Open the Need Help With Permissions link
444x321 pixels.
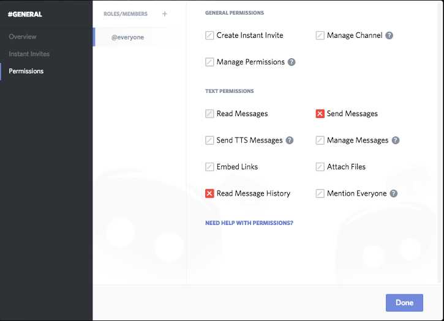coord(249,223)
